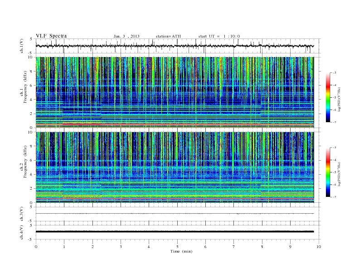Click the time axis tick label '0'
Screen dimensions: 359x277
pos(36,247)
